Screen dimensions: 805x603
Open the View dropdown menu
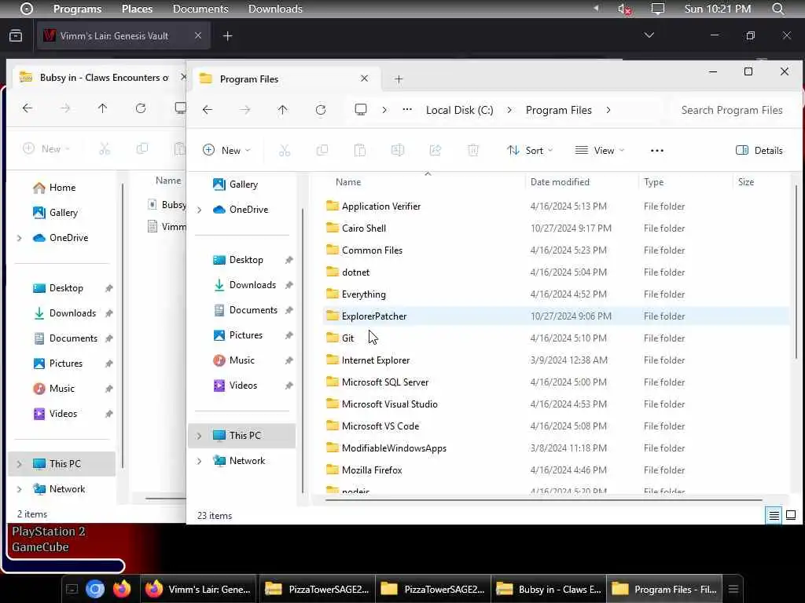(600, 150)
